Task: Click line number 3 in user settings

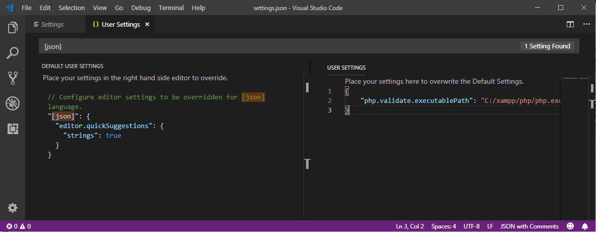Action: [330, 110]
